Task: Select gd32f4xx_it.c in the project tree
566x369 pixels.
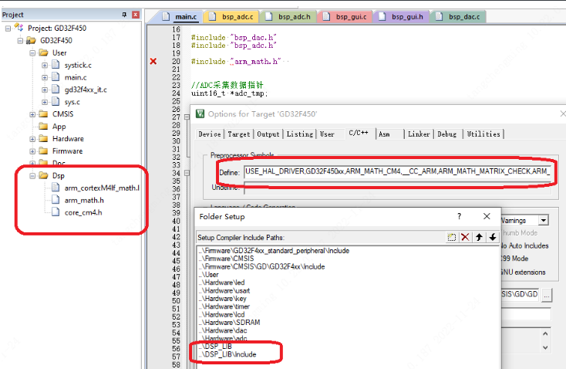Action: tap(86, 90)
